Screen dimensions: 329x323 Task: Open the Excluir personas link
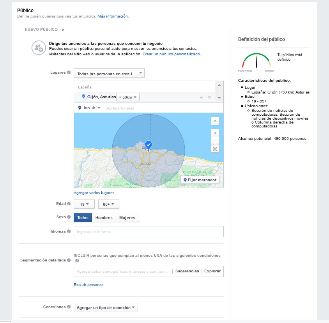(x=88, y=285)
